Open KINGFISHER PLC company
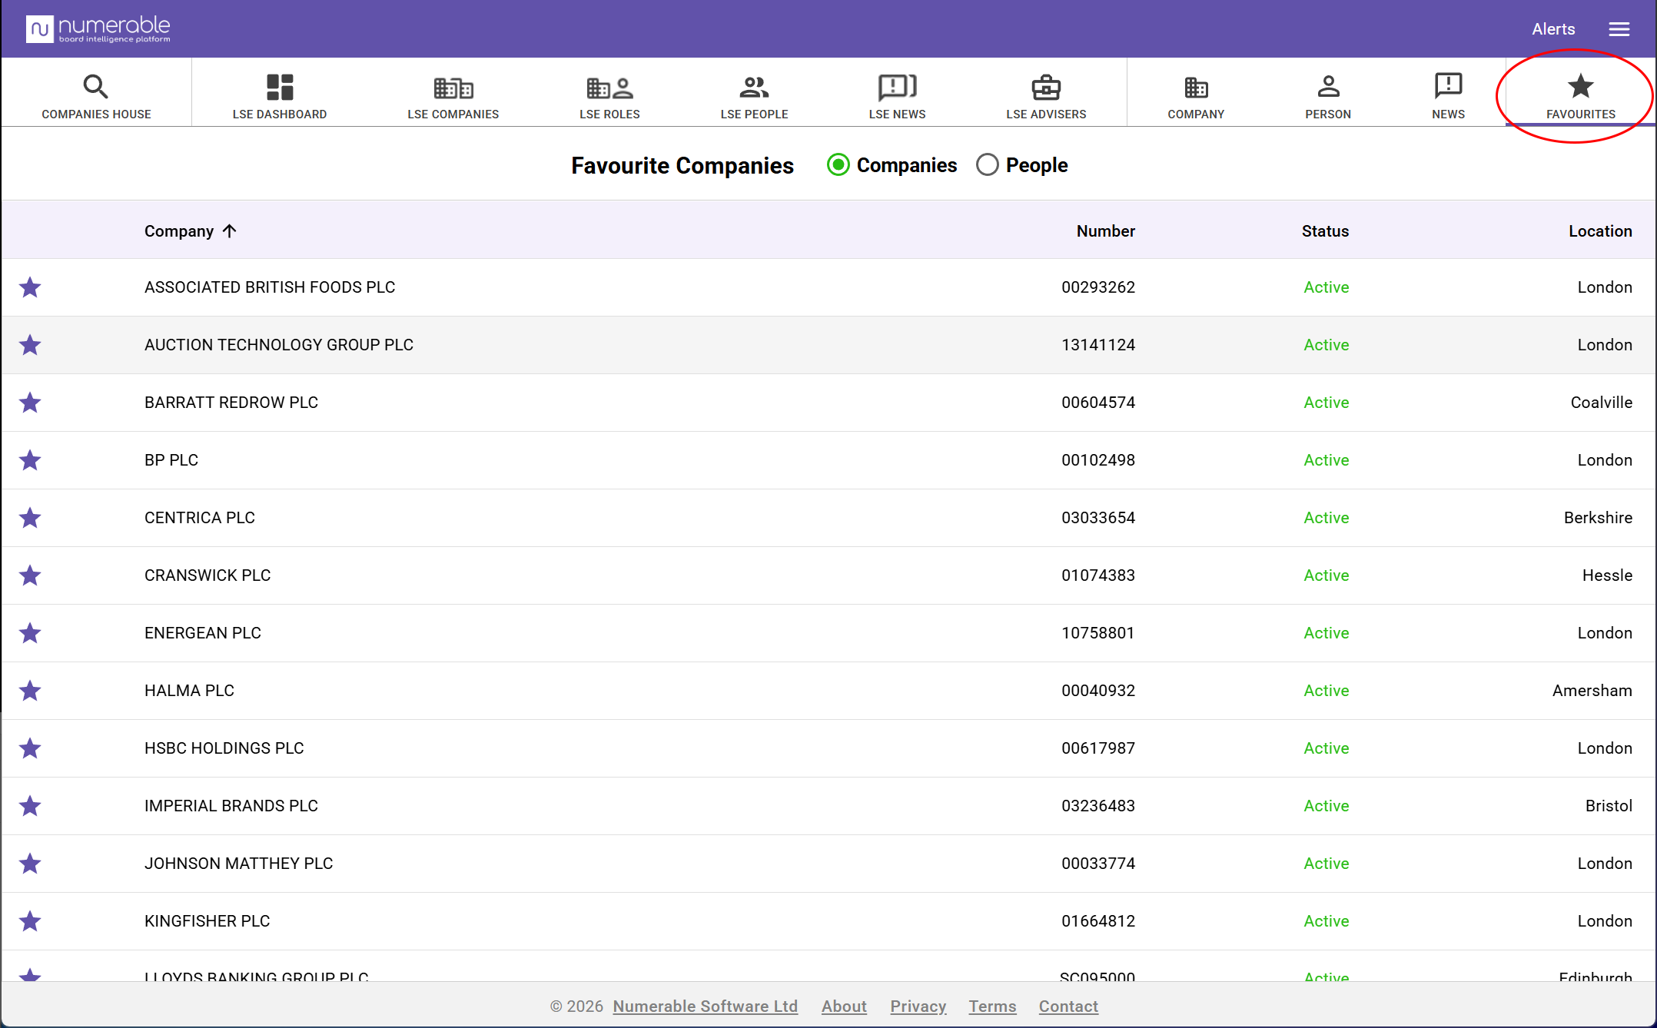The image size is (1657, 1028). point(208,921)
